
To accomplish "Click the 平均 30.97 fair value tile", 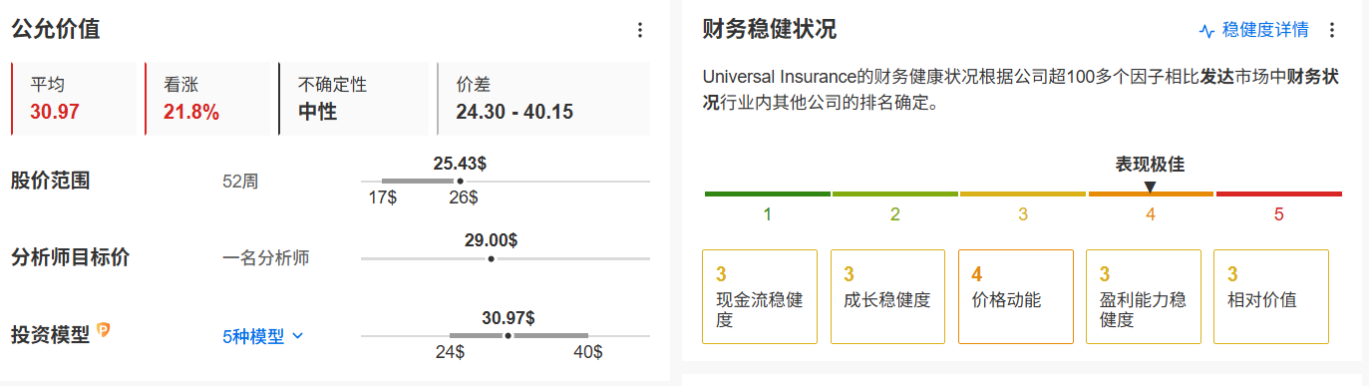I will click(74, 99).
